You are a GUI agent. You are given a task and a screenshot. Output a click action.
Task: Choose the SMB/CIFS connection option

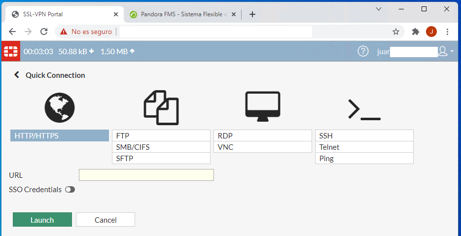(x=161, y=147)
